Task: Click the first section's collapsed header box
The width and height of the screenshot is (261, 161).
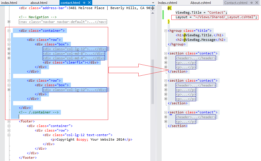Action: pyautogui.click(x=196, y=58)
